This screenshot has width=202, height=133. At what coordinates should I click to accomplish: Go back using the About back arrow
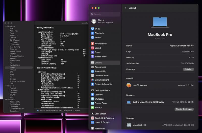click(x=126, y=8)
